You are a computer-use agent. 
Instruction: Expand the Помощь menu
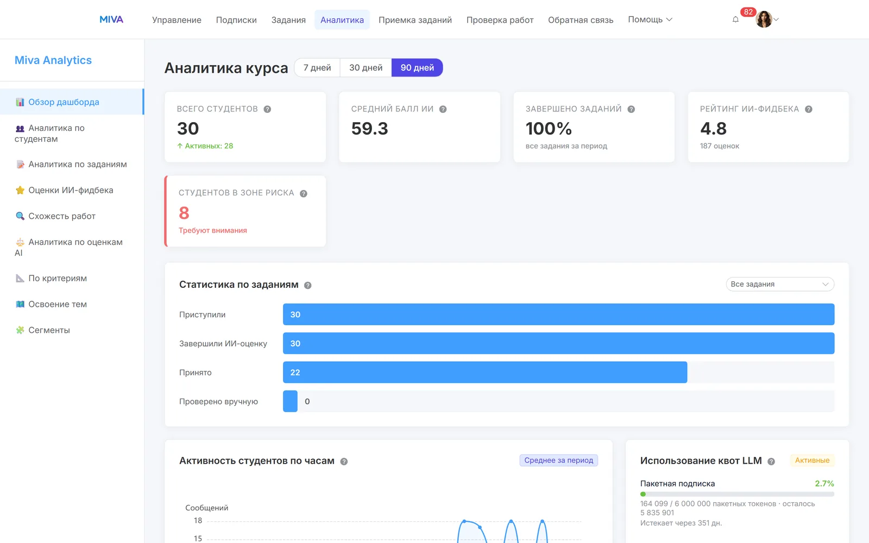(x=650, y=20)
